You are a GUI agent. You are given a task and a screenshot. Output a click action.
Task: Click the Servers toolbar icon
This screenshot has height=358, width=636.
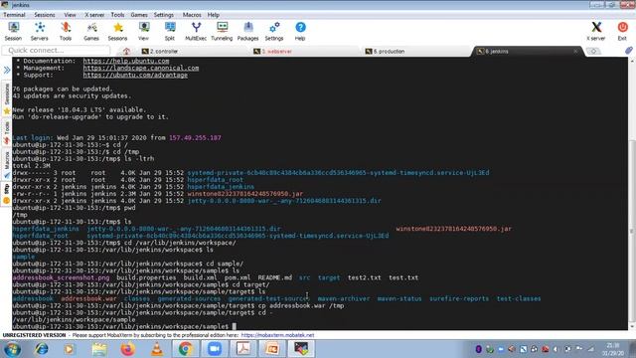[x=40, y=31]
